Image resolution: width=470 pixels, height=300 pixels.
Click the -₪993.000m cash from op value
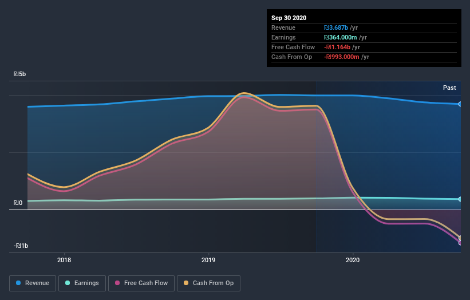tap(341, 57)
